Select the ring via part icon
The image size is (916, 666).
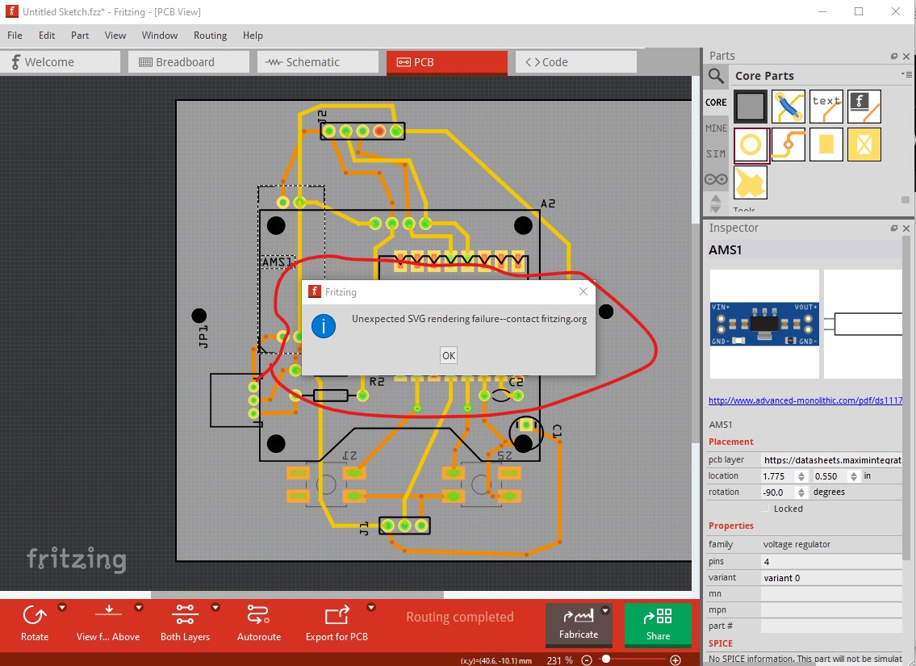coord(751,145)
